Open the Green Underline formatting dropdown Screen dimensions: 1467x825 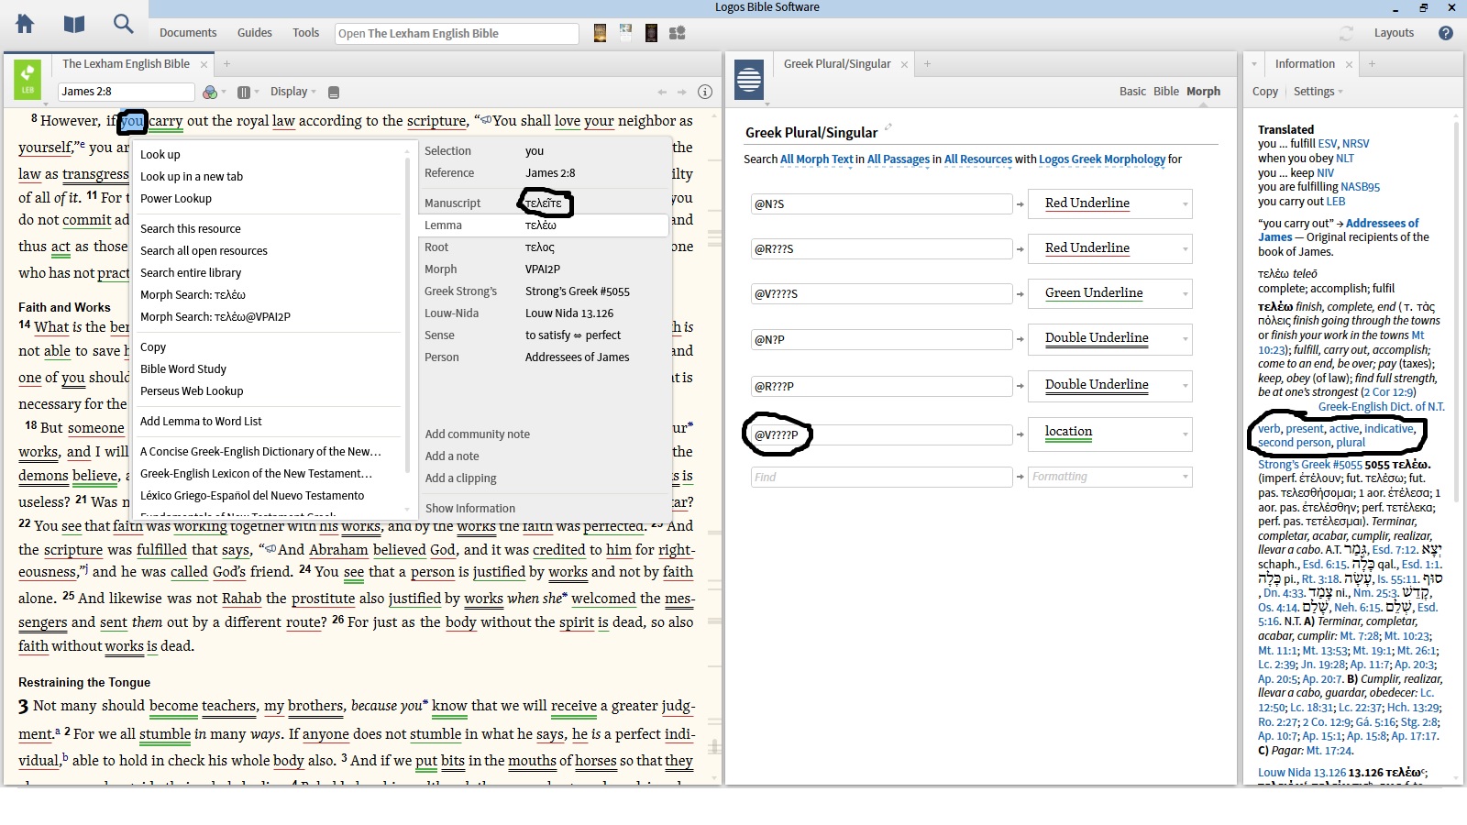[1109, 293]
